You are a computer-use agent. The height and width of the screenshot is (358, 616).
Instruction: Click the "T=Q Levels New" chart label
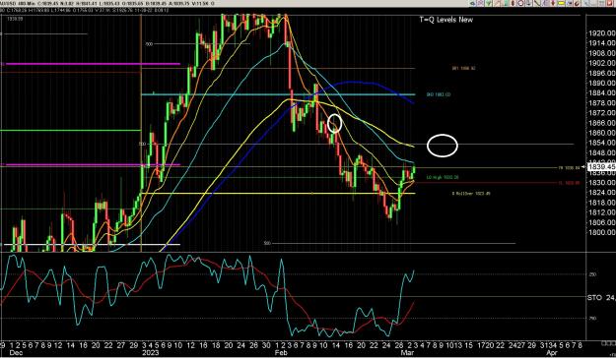[x=446, y=20]
